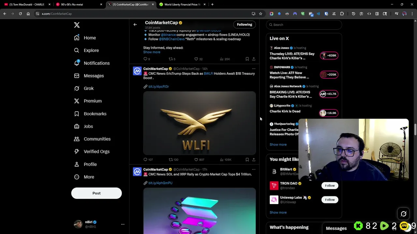The height and width of the screenshot is (234, 417).
Task: Click the Post button
Action: [96, 193]
